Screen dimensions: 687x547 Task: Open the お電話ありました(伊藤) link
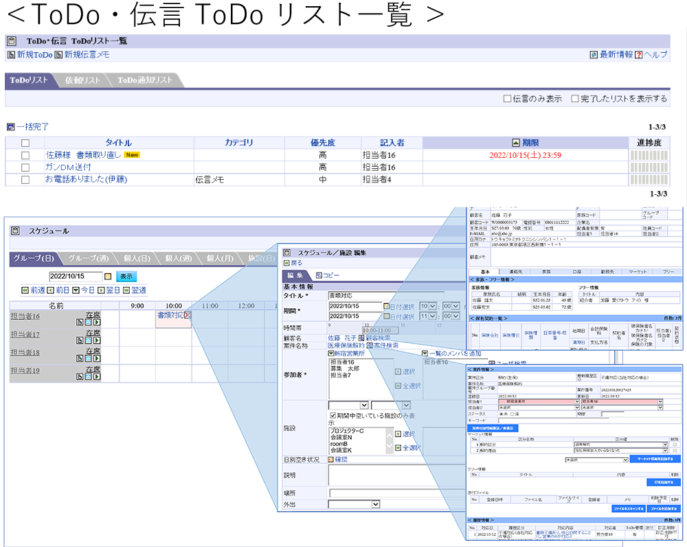point(86,179)
